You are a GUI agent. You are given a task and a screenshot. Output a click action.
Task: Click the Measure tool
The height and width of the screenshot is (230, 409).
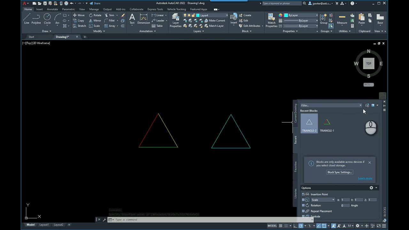[342, 19]
